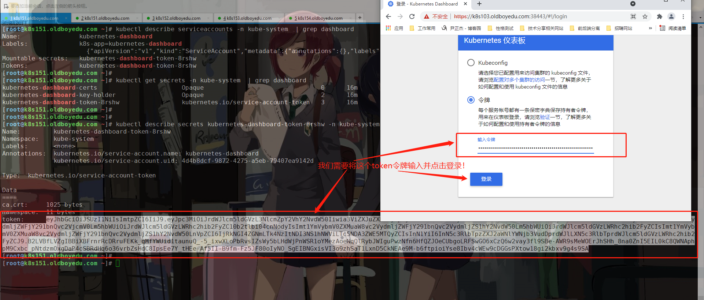Screen dimensions: 704x300
Task: Open the Chrome three-dot menu
Action: point(683,16)
